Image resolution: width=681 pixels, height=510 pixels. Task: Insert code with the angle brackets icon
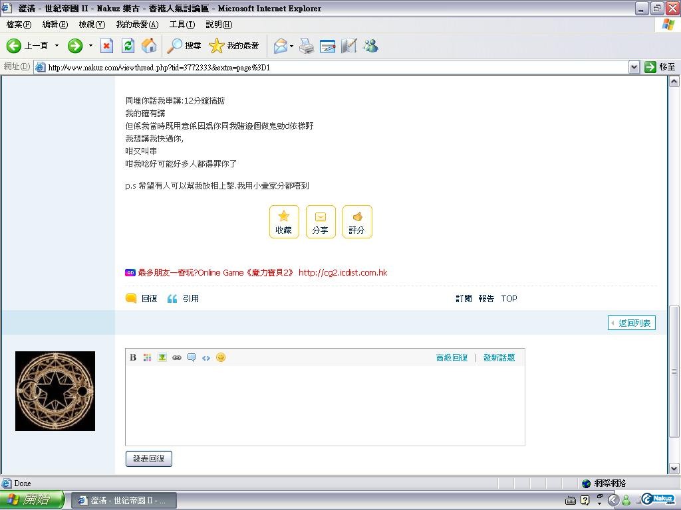click(206, 357)
